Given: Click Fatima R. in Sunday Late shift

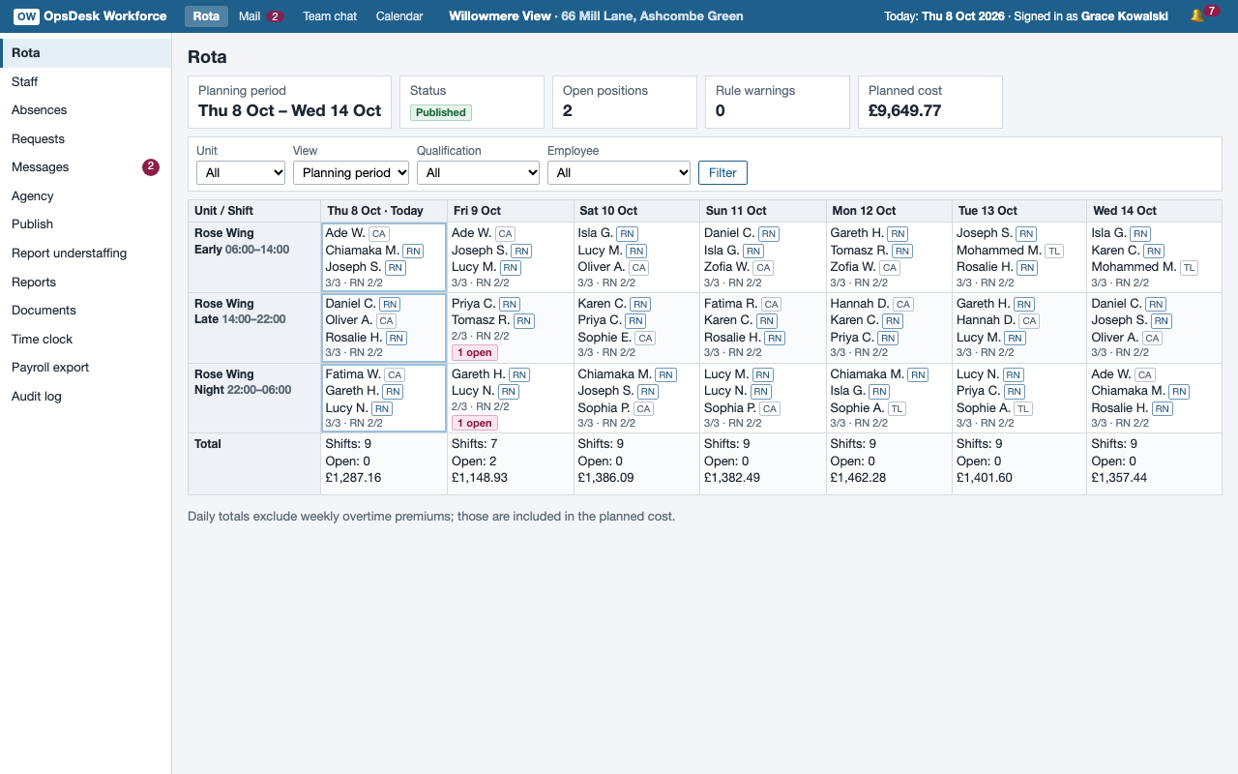Looking at the screenshot, I should [x=730, y=304].
